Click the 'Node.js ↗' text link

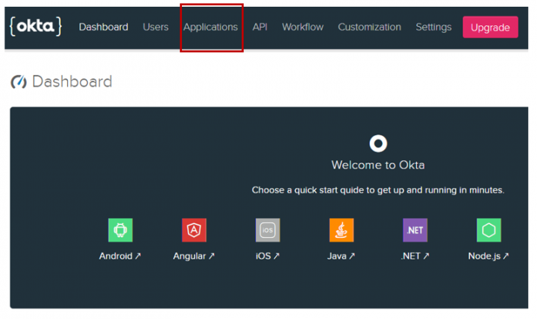tap(489, 256)
